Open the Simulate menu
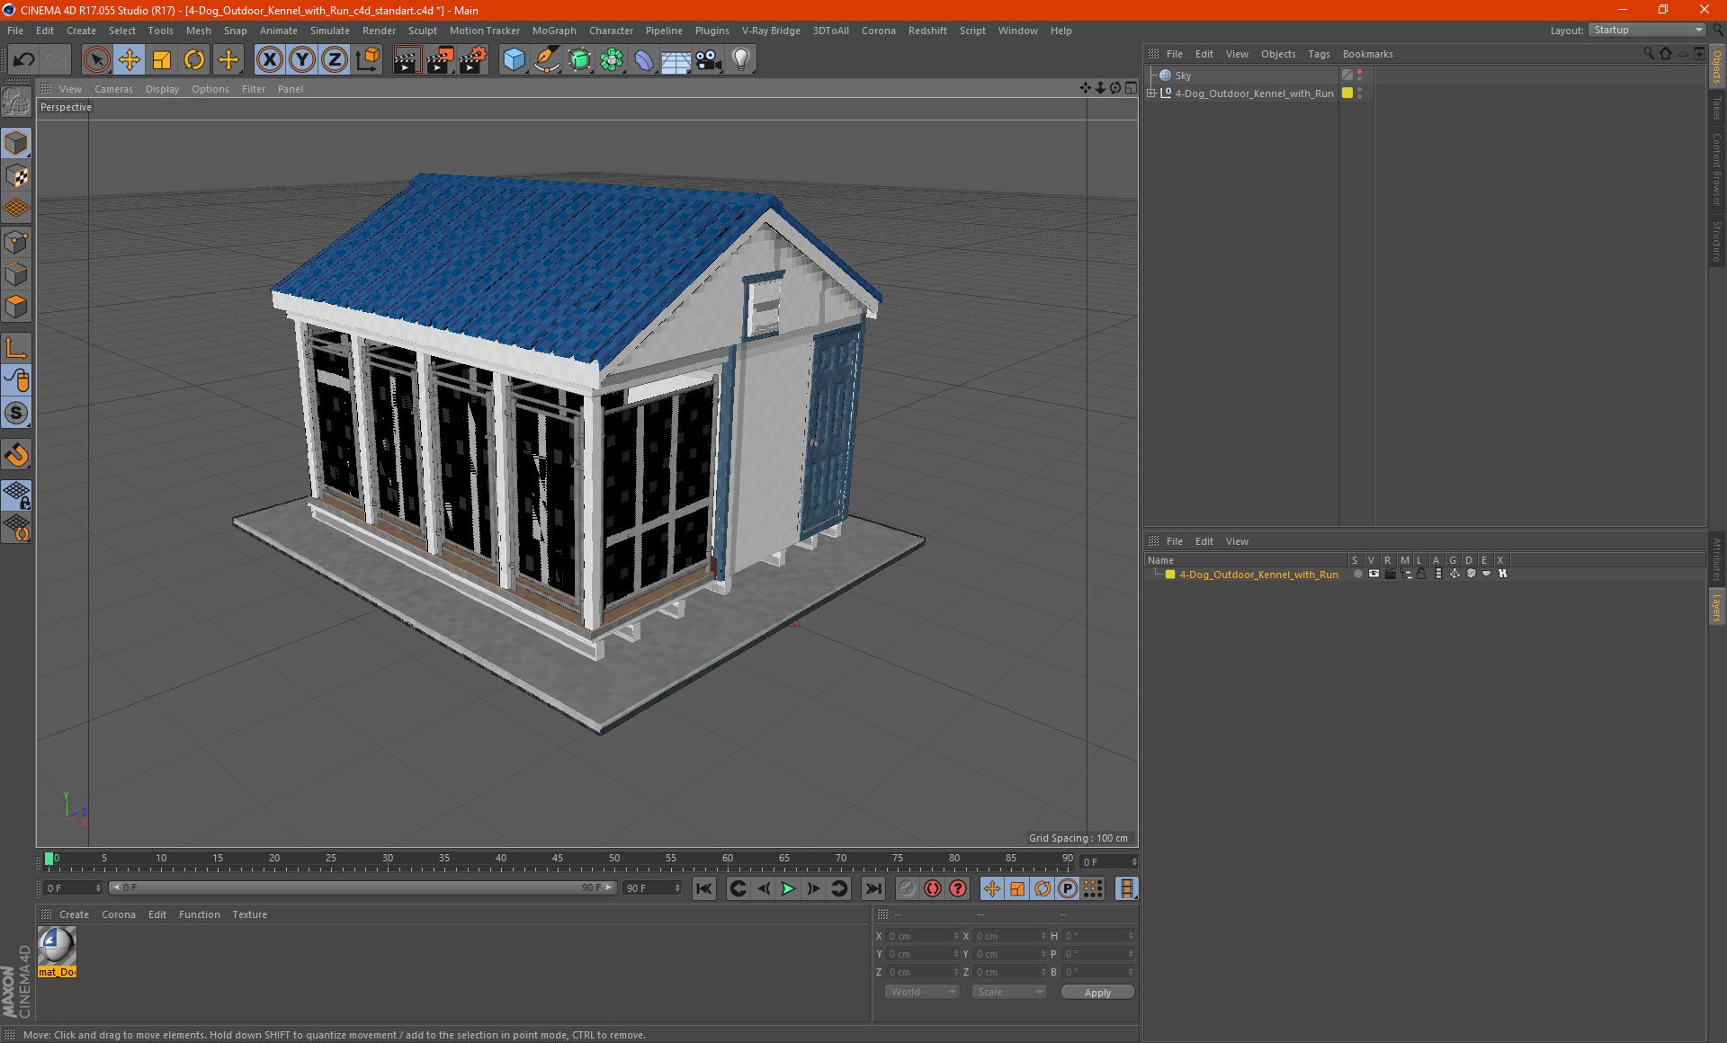The image size is (1727, 1043). (330, 31)
